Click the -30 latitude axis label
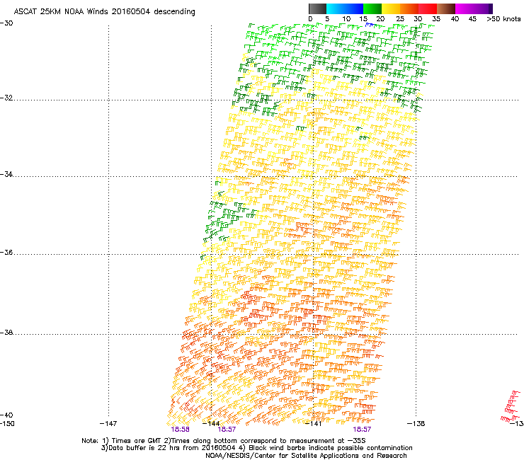The width and height of the screenshot is (524, 460). pyautogui.click(x=6, y=23)
